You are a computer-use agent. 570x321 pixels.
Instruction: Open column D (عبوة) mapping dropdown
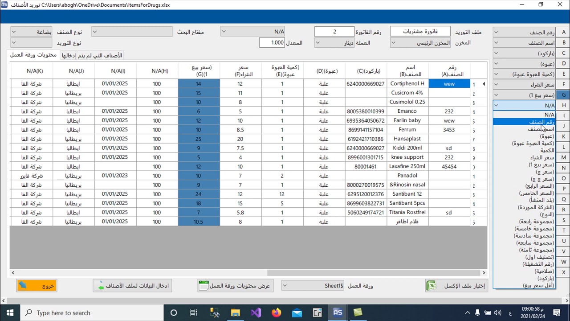pos(525,64)
